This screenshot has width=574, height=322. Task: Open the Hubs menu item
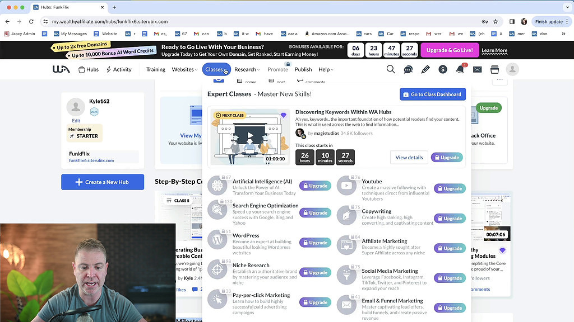(89, 69)
